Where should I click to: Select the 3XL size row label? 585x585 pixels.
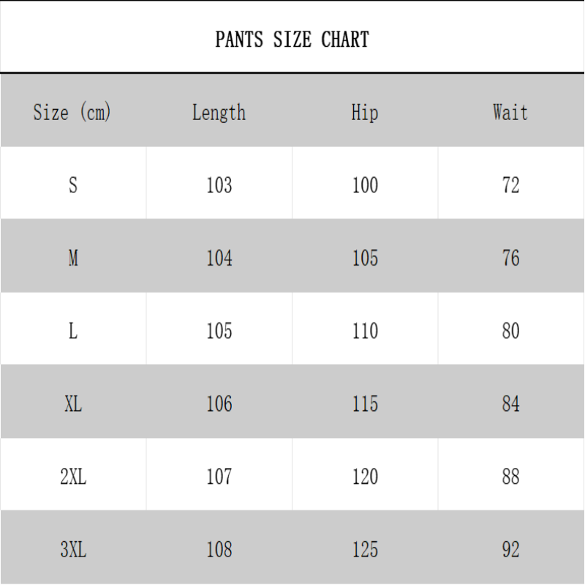pyautogui.click(x=73, y=550)
